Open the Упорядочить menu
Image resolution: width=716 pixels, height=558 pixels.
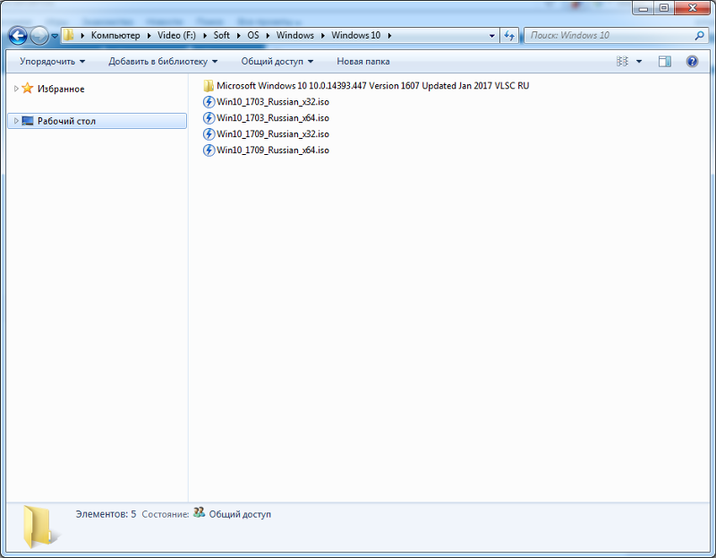pyautogui.click(x=52, y=61)
